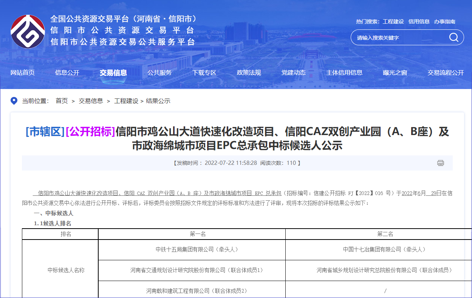
Task: Open 党建动态 nav item
Action: (x=293, y=73)
